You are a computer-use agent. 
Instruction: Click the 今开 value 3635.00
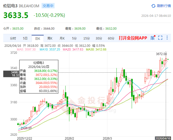[18, 29]
